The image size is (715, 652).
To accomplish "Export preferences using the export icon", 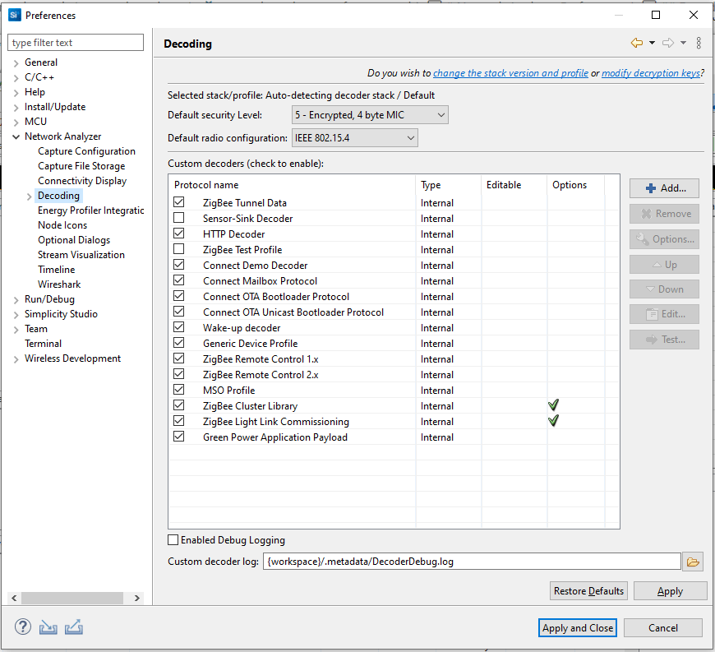I will tap(74, 627).
